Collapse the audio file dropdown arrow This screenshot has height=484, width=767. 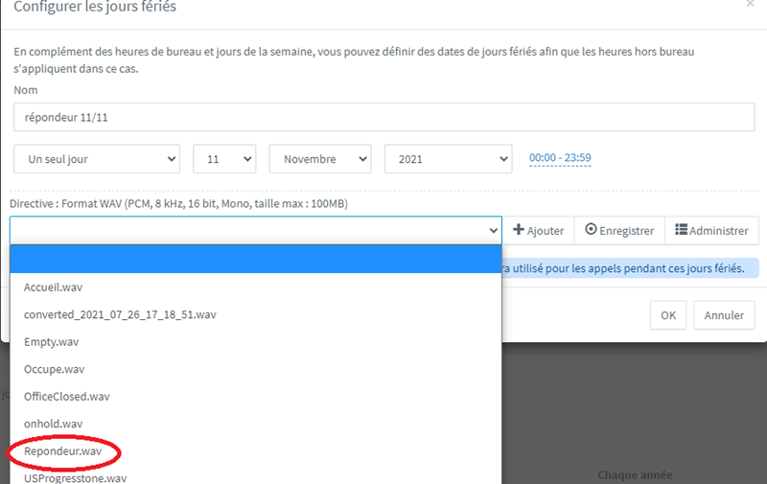click(494, 231)
